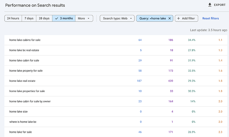Click the plus icon in Add filter
Screen dimensions: 229x137
tap(179, 18)
